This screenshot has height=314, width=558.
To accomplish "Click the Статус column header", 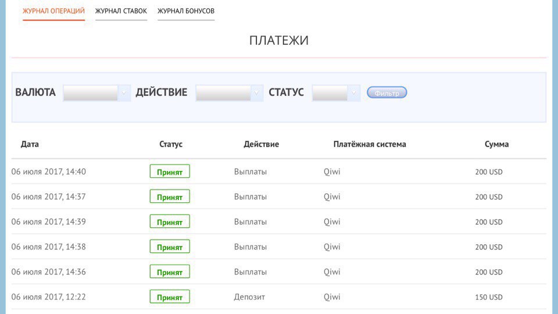I will tap(171, 144).
